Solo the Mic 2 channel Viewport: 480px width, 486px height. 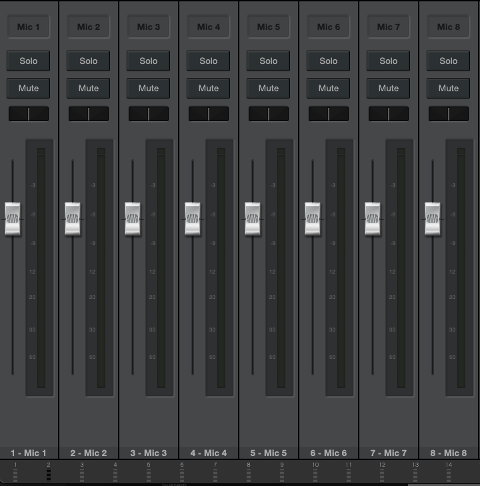[89, 61]
